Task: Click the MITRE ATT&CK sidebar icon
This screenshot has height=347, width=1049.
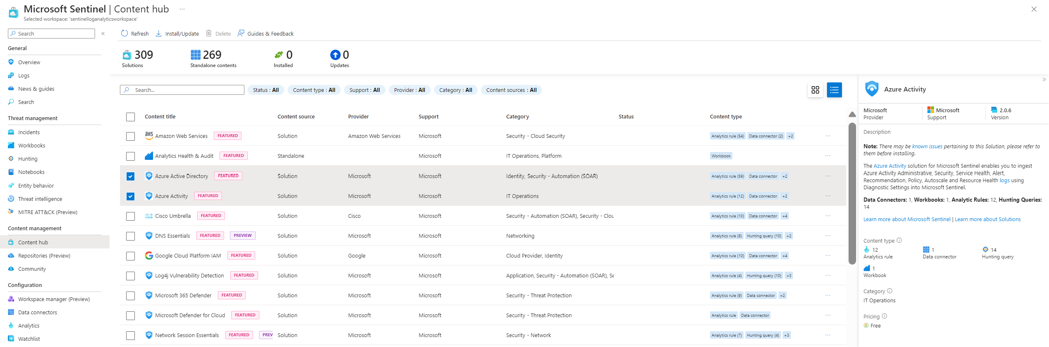Action: point(11,212)
